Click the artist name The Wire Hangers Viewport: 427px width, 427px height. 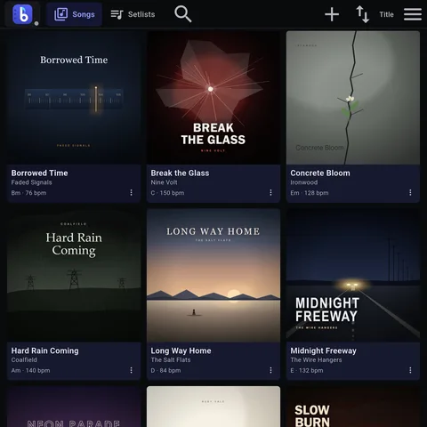[x=316, y=360]
